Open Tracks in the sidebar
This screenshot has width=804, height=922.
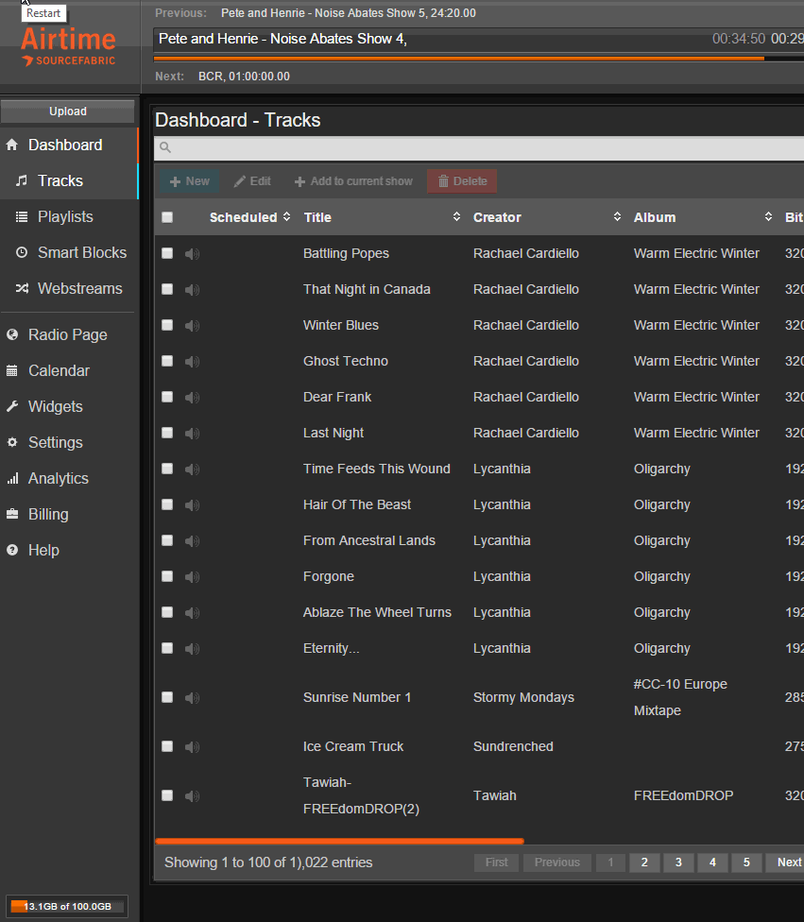[x=69, y=181]
